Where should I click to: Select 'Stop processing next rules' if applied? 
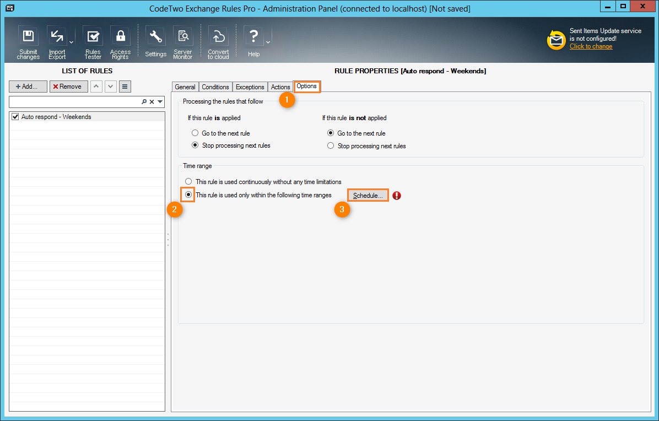coord(231,145)
